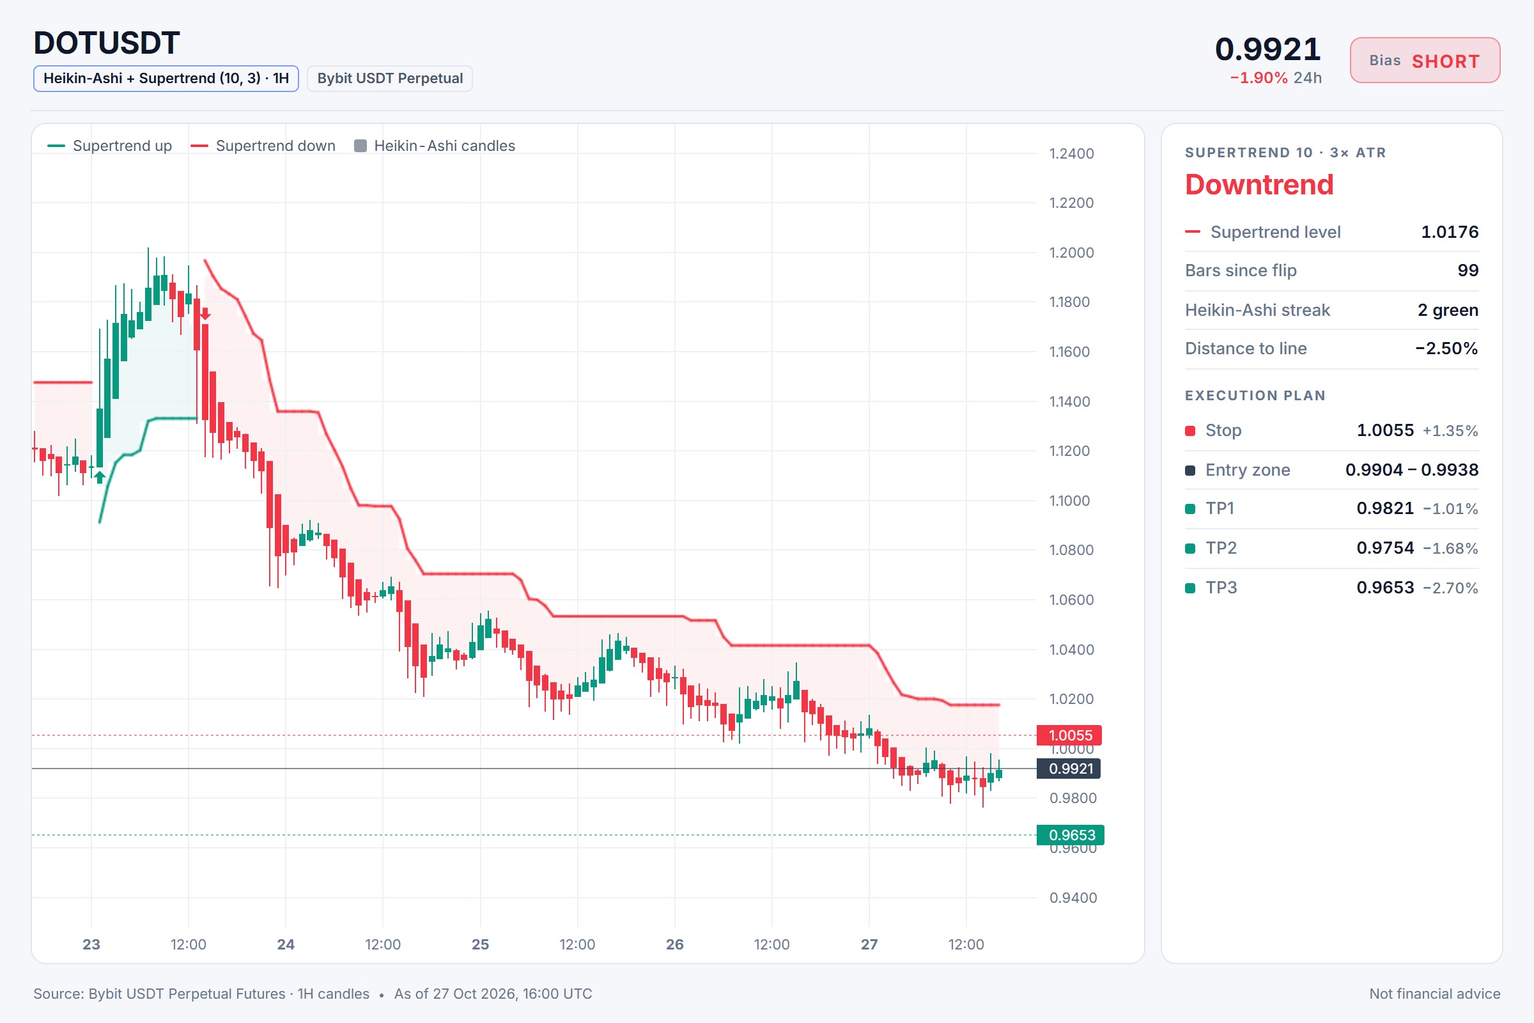
Task: Click the green TP2 square marker
Action: pos(1190,549)
